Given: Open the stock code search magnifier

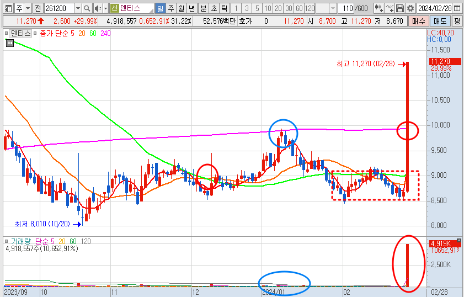Looking at the screenshot, I should 87,8.
